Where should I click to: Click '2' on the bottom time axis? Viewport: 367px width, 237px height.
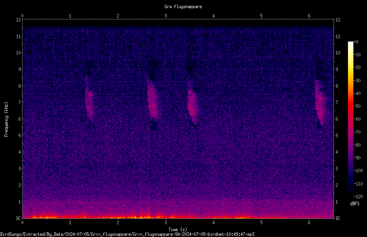(x=118, y=223)
